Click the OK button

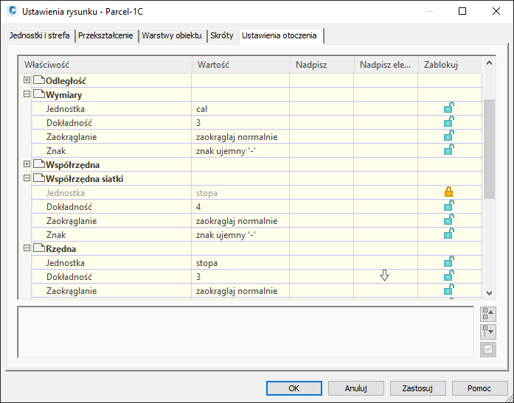pos(294,388)
